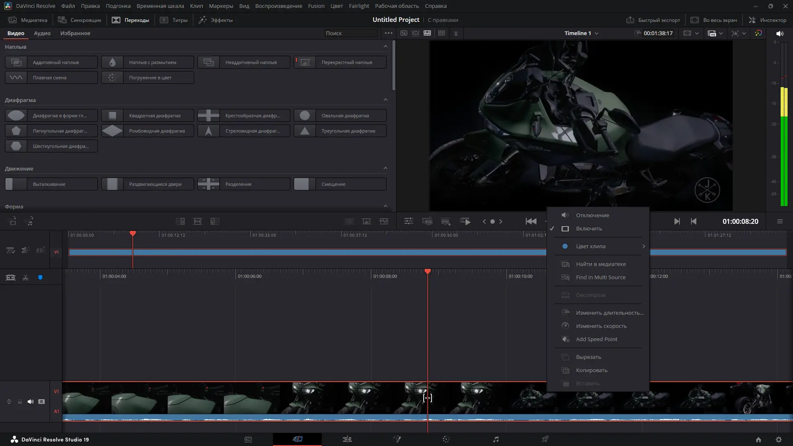Open Быстрый экспорт quick export

653,20
